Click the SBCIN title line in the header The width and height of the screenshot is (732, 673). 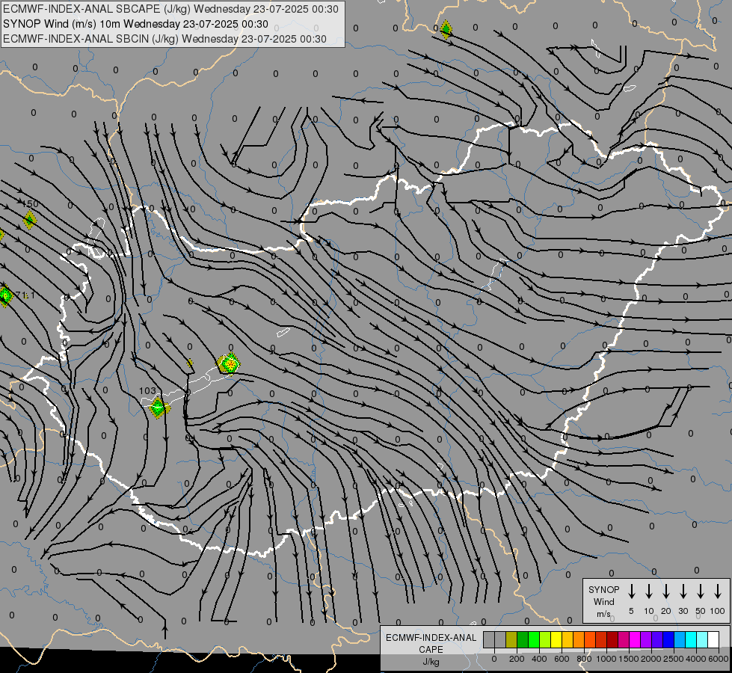(x=164, y=39)
